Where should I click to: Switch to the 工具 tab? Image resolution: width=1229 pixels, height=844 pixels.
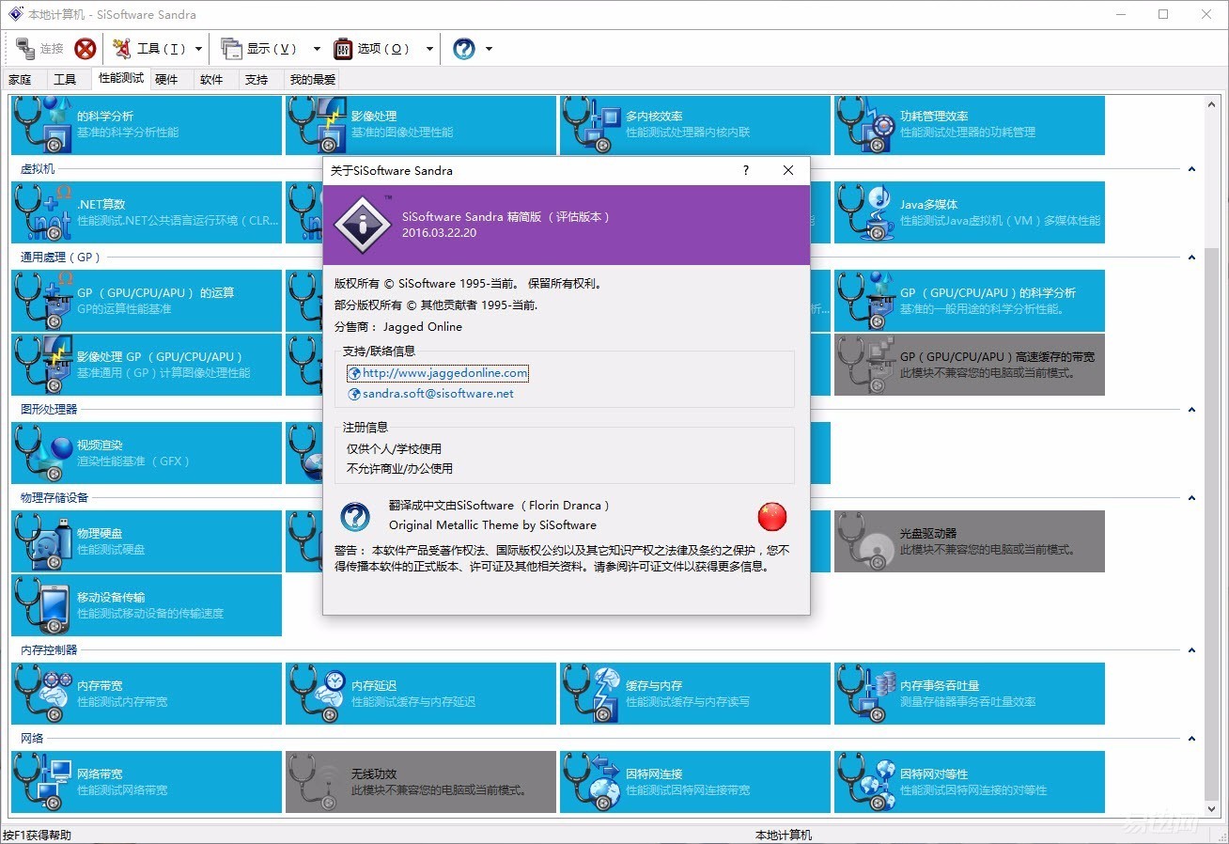click(65, 80)
